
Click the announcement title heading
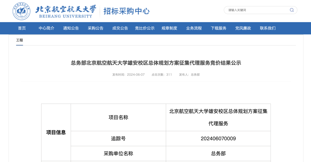(156, 63)
